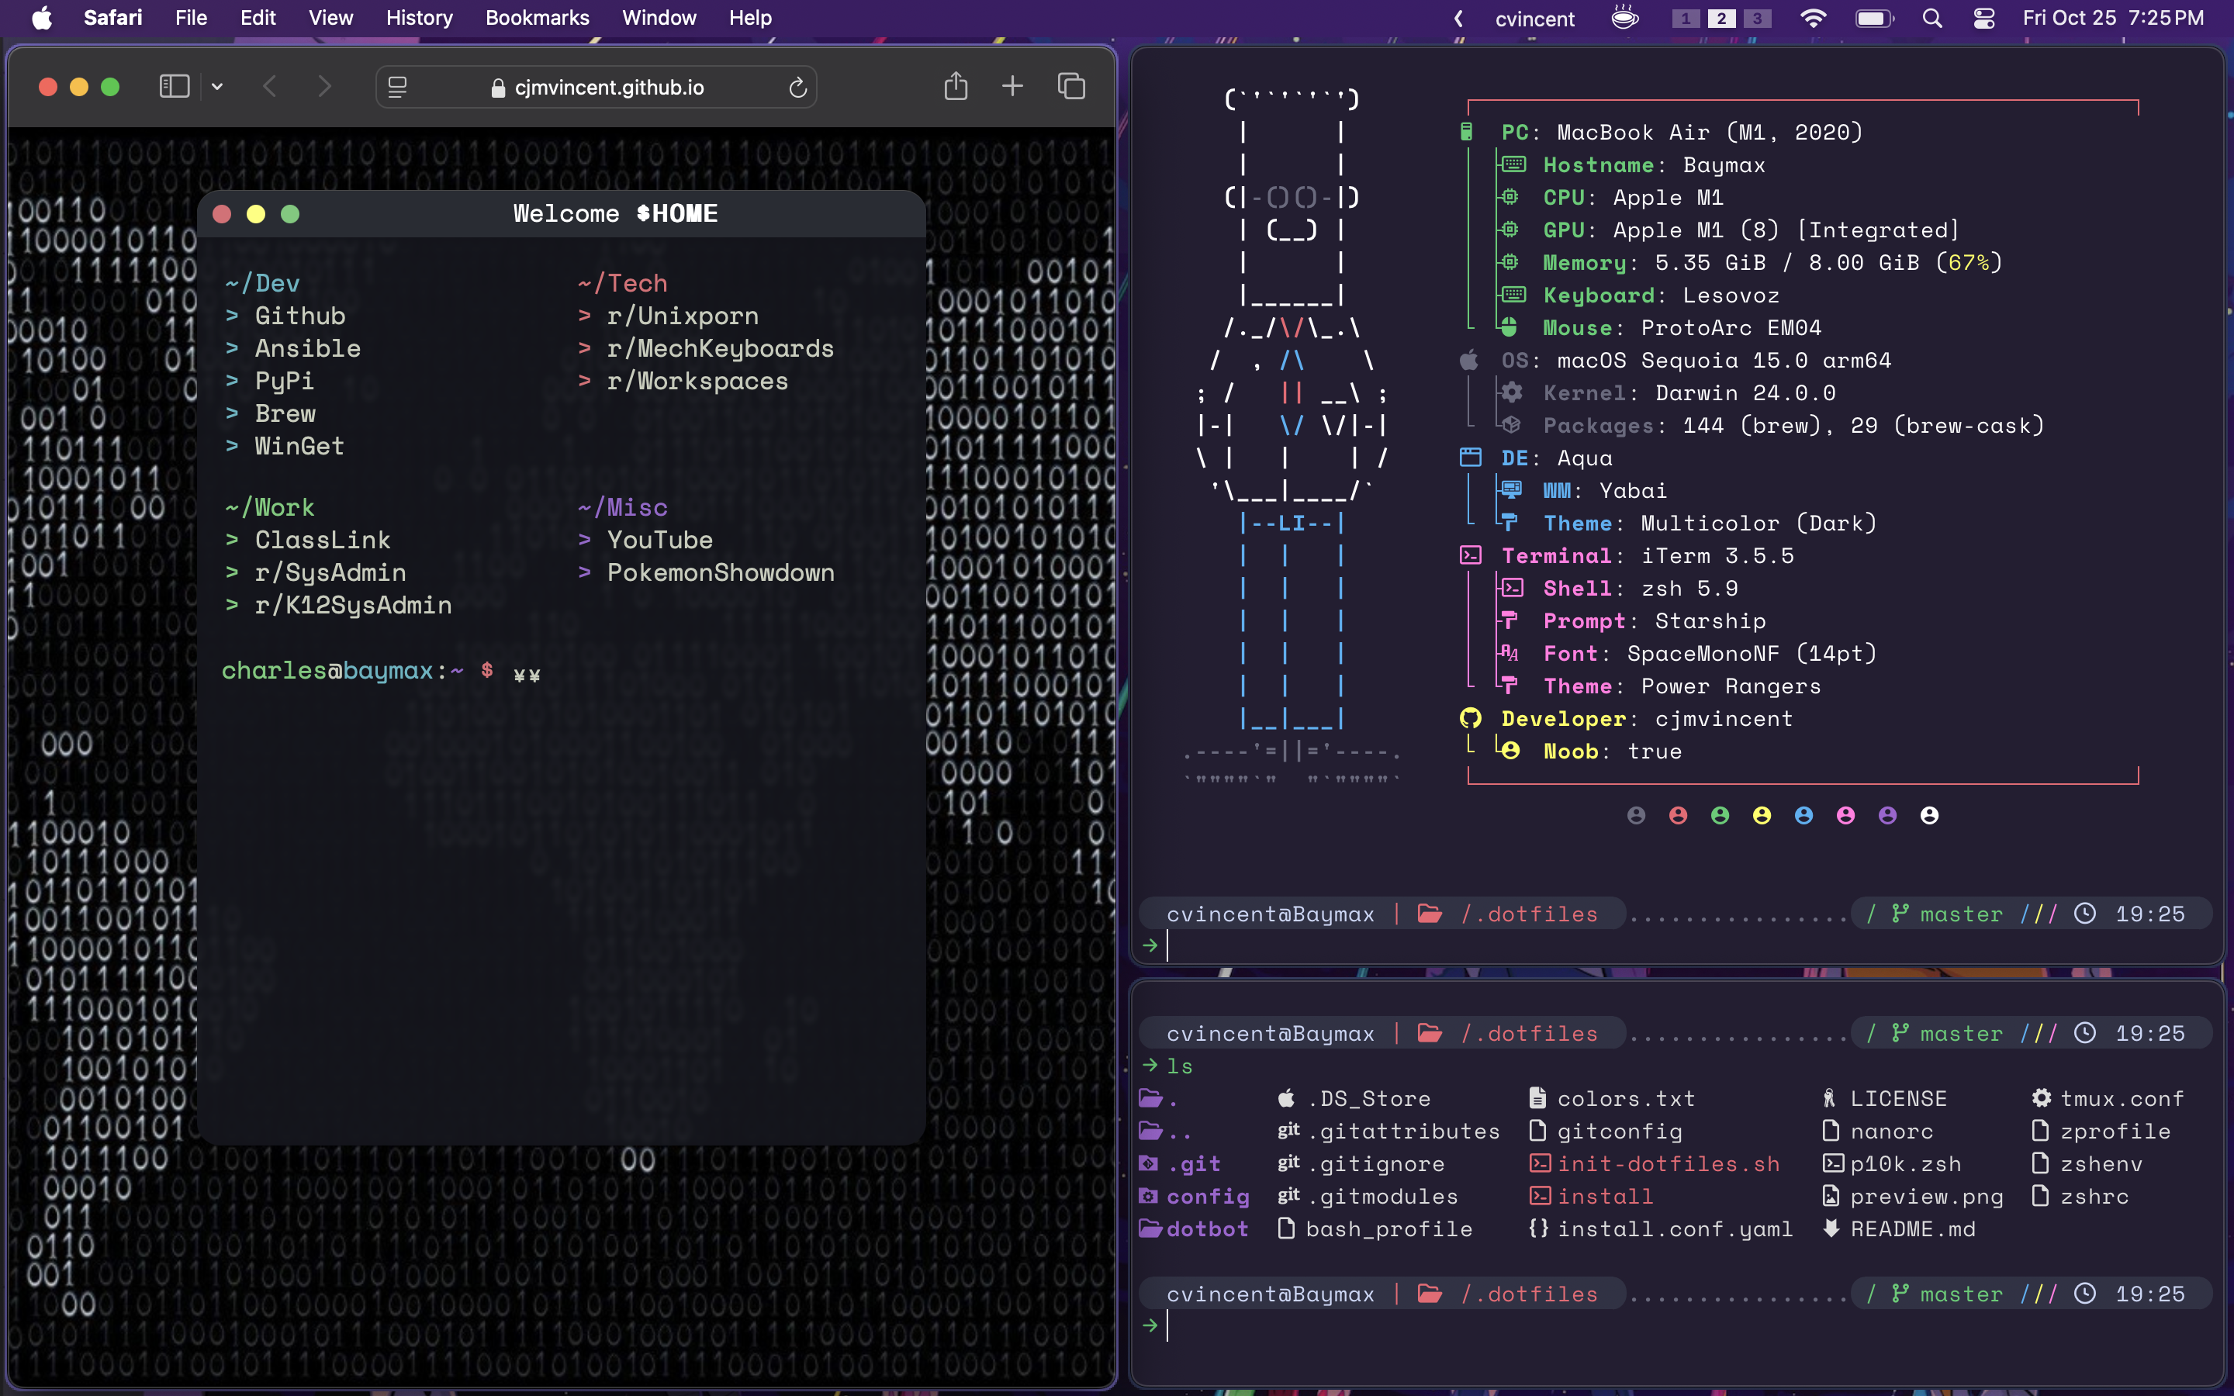The image size is (2234, 1396).
Task: Collapse the menu bar items with the left chevron
Action: 1458,19
